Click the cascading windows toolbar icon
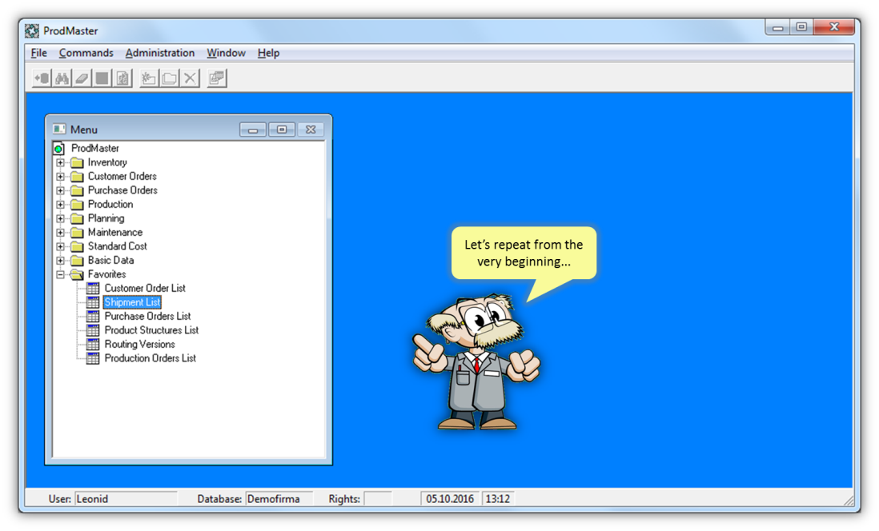Image resolution: width=879 pixels, height=531 pixels. click(x=216, y=78)
